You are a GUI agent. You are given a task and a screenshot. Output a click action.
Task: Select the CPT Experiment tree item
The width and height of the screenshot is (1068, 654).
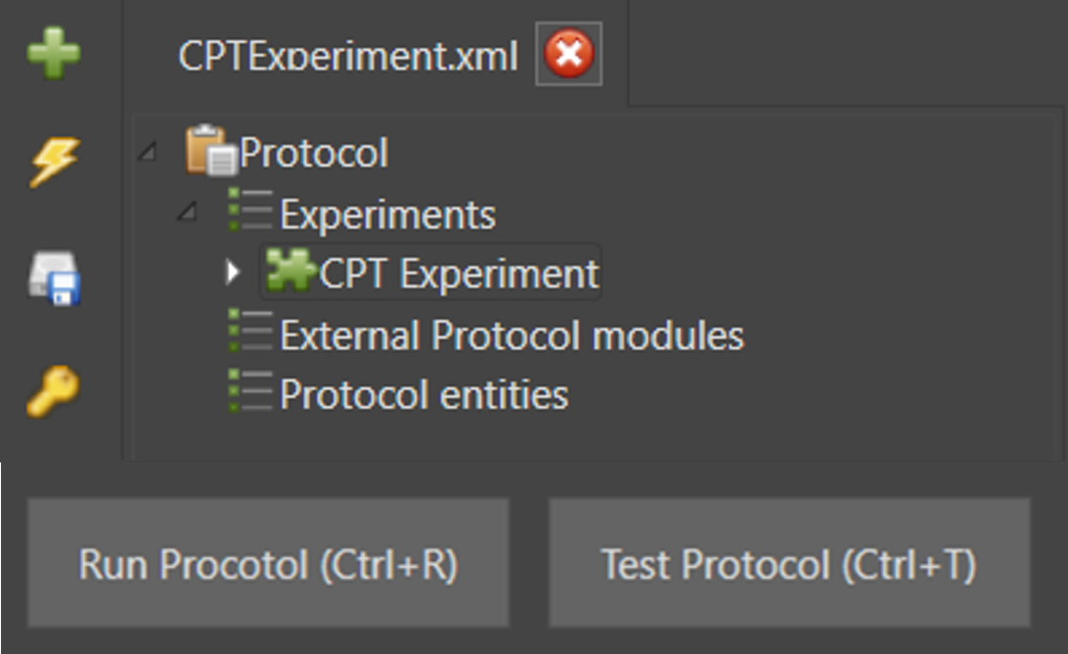point(459,274)
